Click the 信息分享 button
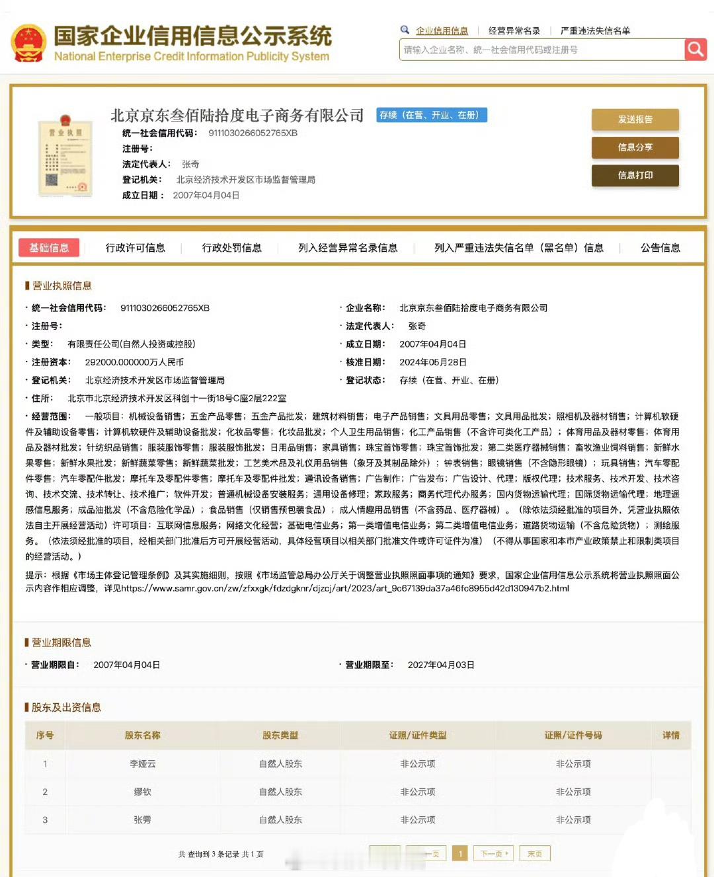The width and height of the screenshot is (714, 877). [x=635, y=147]
